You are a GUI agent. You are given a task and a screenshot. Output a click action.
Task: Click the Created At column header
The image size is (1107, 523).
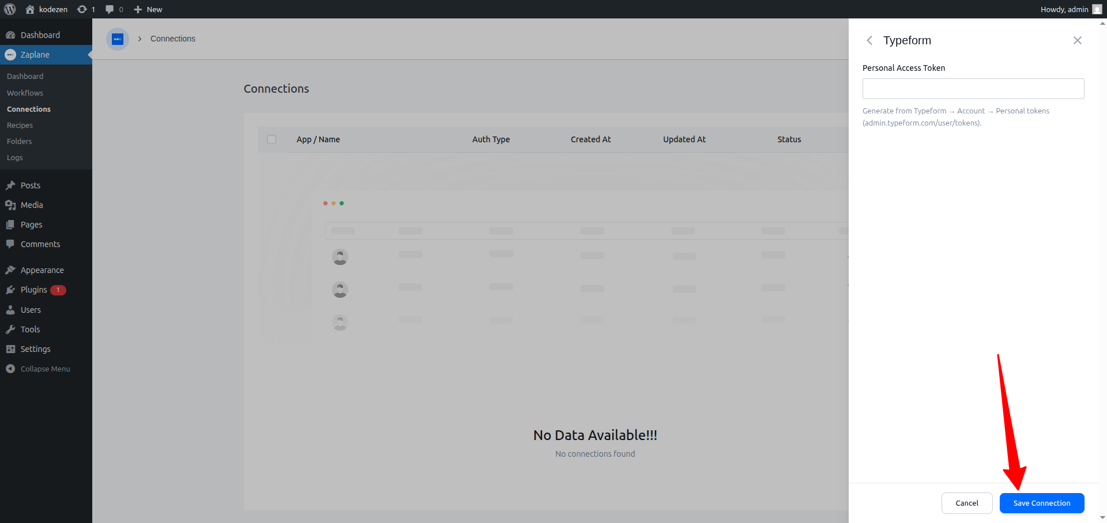click(591, 139)
